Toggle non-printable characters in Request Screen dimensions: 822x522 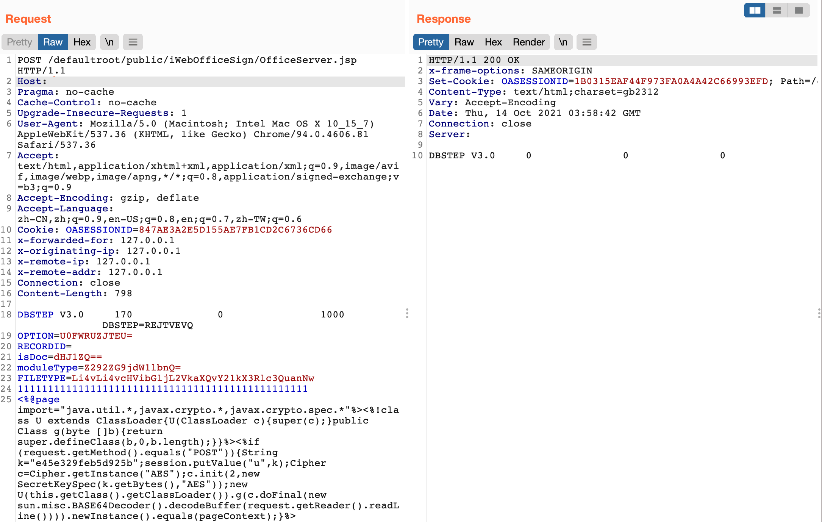109,42
